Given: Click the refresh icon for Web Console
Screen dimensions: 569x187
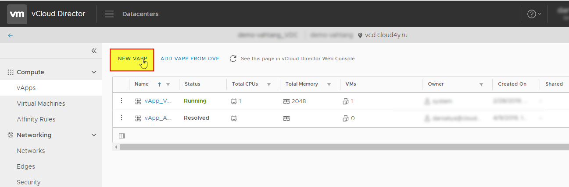Looking at the screenshot, I should point(233,59).
